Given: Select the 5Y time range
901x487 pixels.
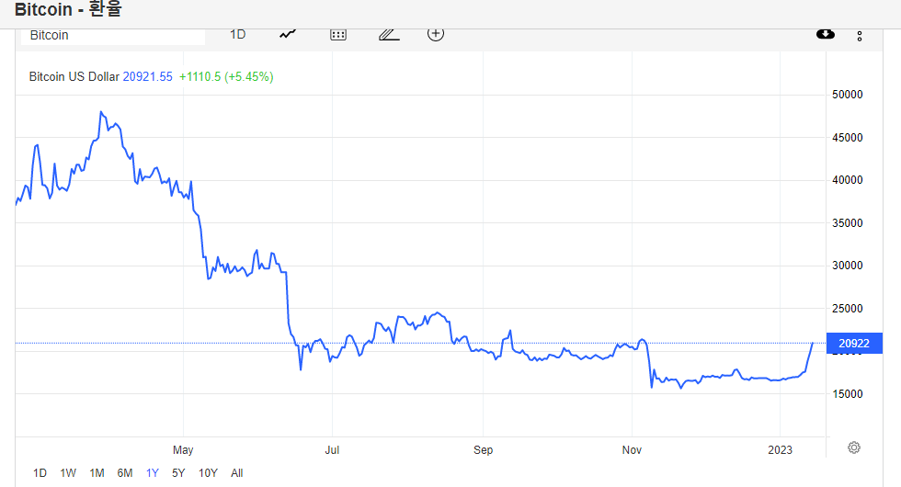Looking at the screenshot, I should (178, 472).
